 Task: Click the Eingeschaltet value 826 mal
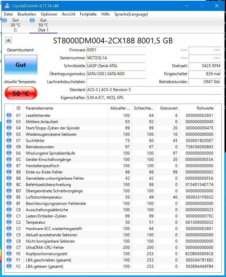pyautogui.click(x=205, y=74)
